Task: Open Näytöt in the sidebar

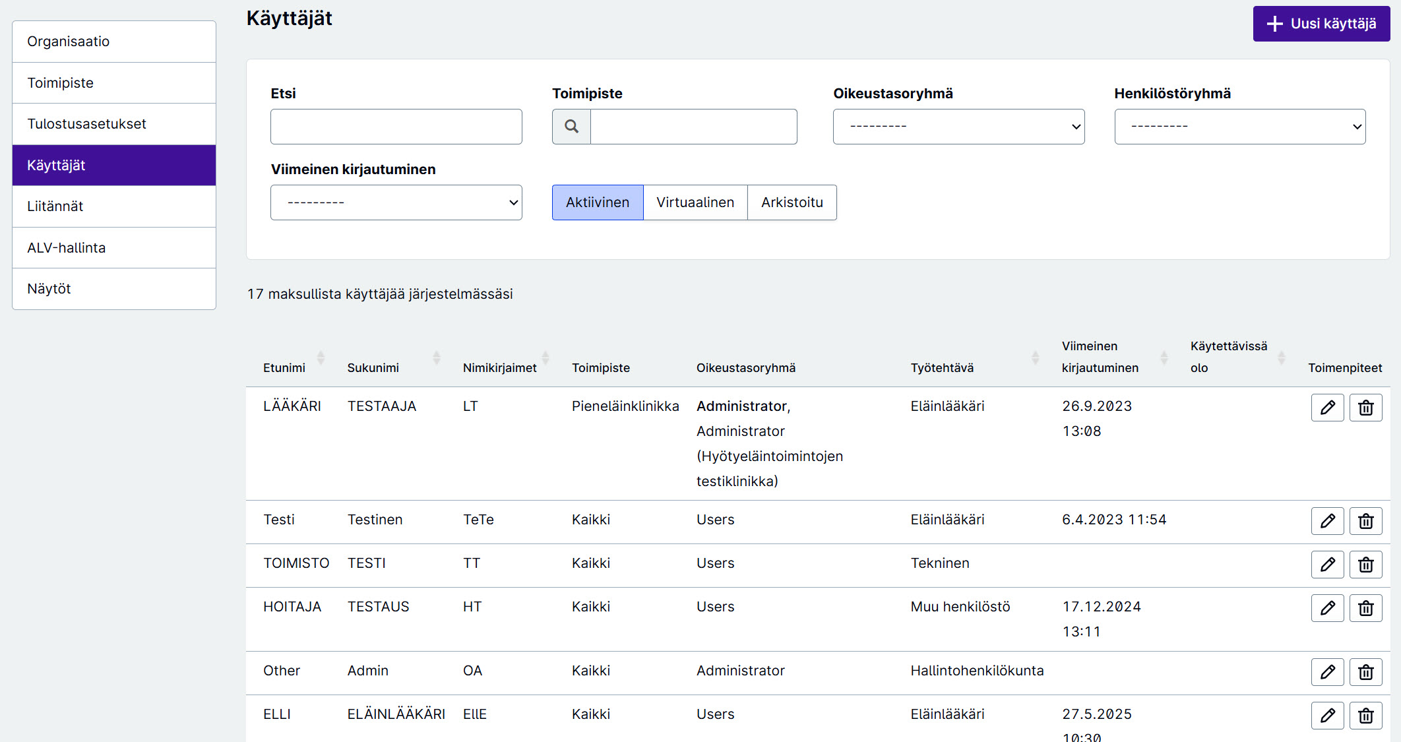Action: pyautogui.click(x=114, y=289)
